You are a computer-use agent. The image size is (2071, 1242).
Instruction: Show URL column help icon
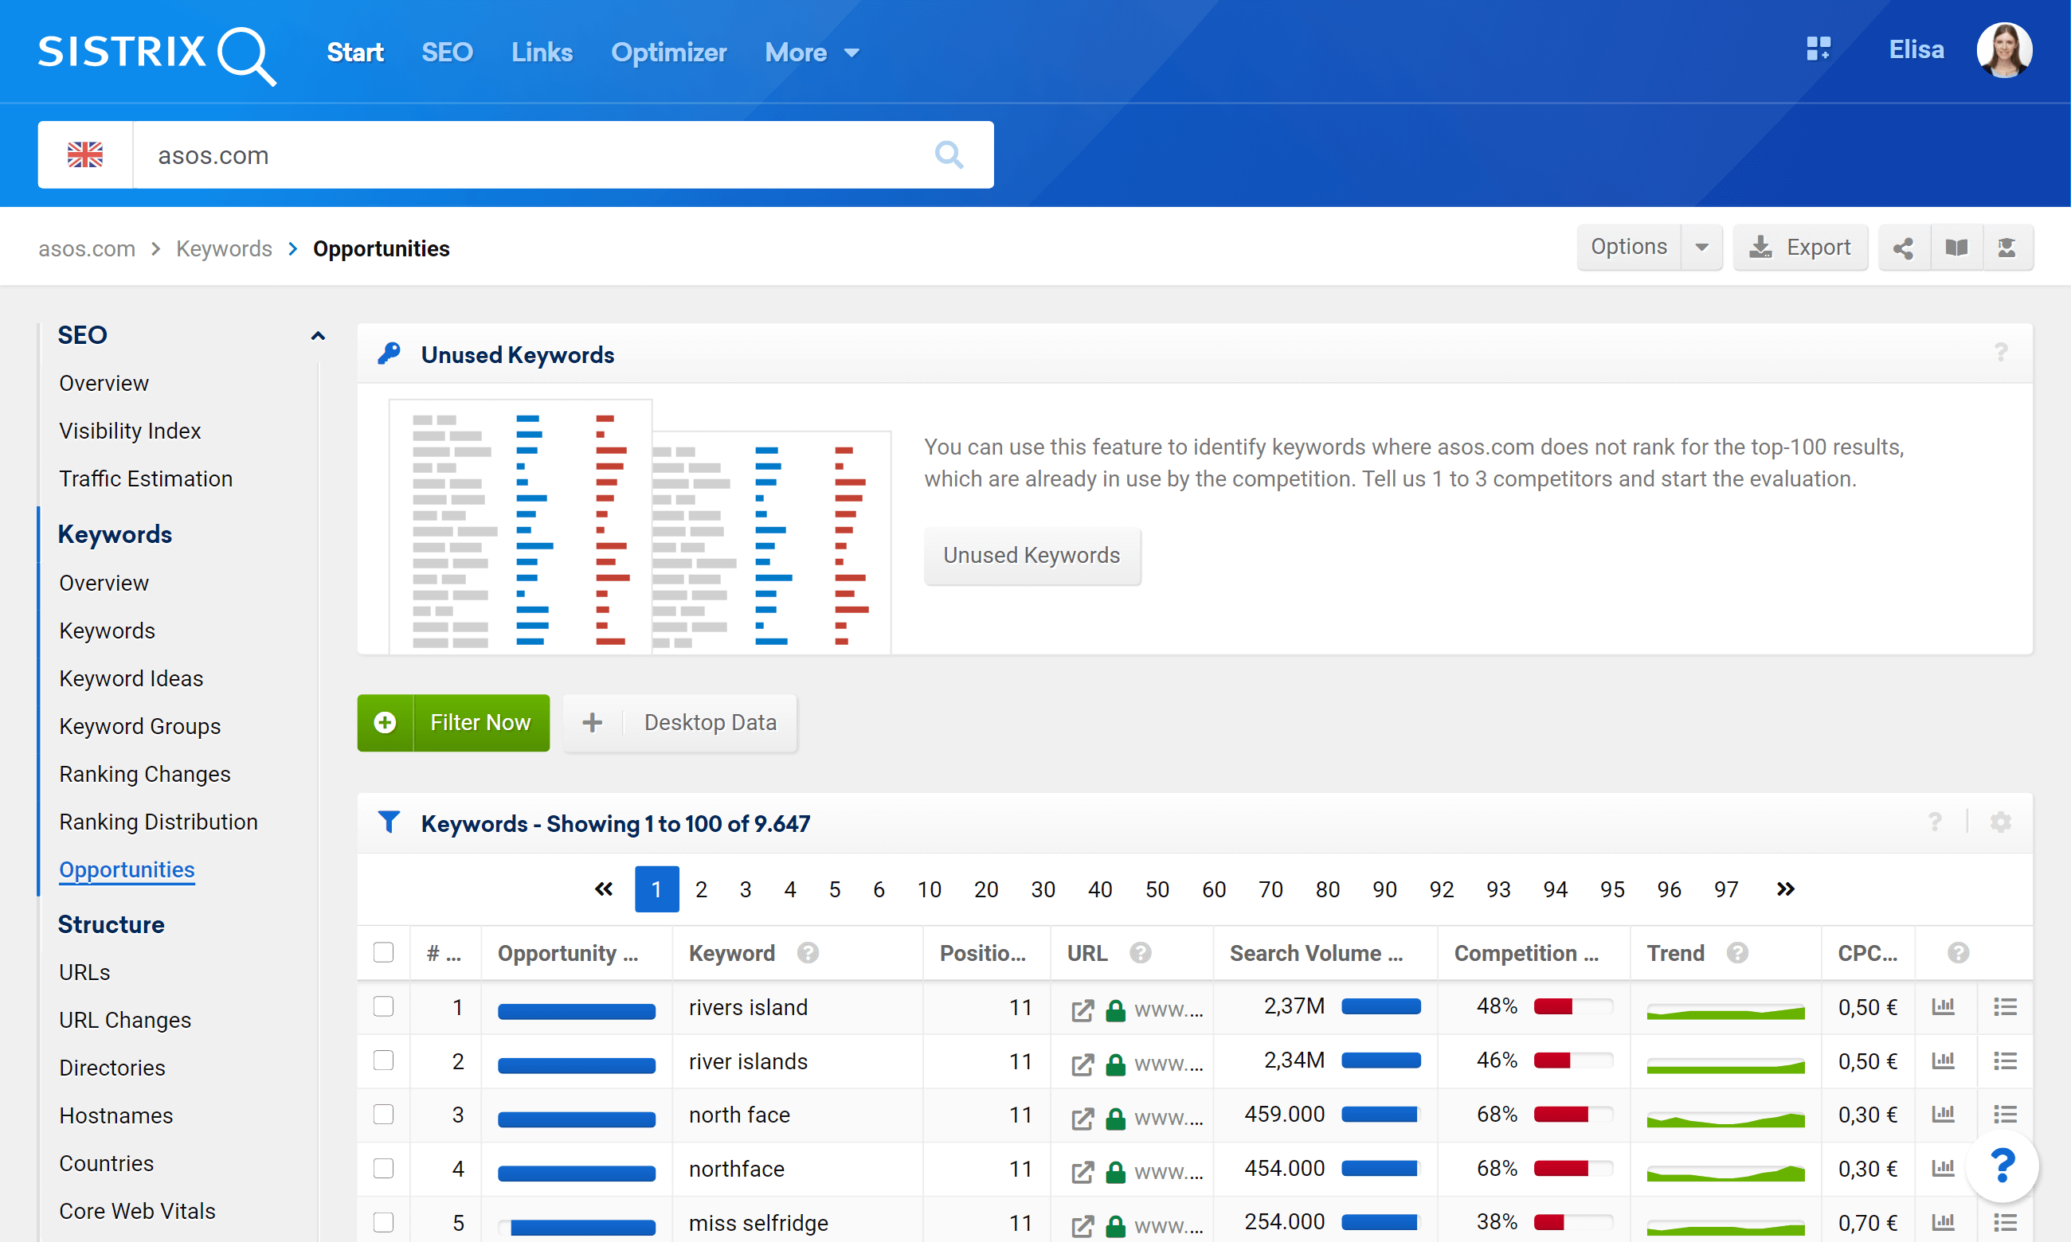[x=1140, y=952]
